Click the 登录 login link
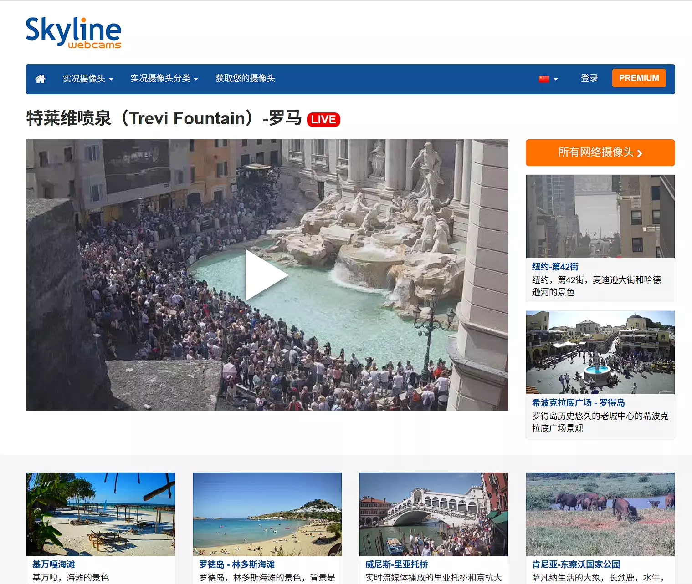The image size is (692, 584). point(589,78)
